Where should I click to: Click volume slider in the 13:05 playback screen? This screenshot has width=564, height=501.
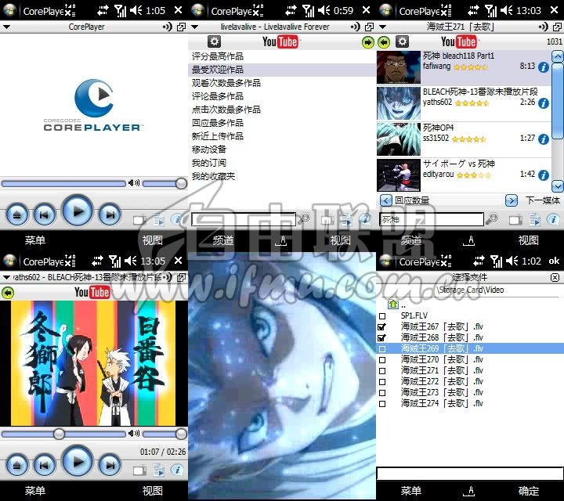164,434
